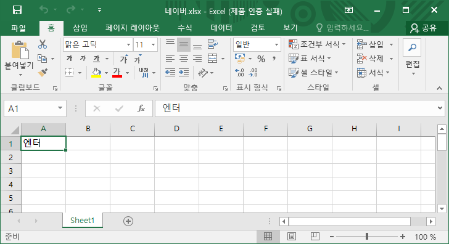Center text horizontally

tap(184, 59)
